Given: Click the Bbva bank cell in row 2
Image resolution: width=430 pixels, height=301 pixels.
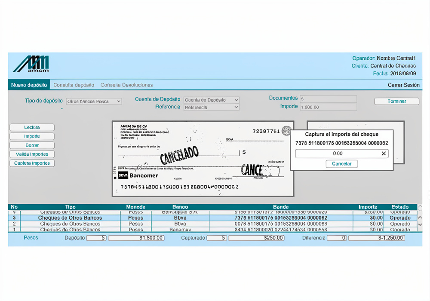Looking at the screenshot, I should (x=180, y=224).
